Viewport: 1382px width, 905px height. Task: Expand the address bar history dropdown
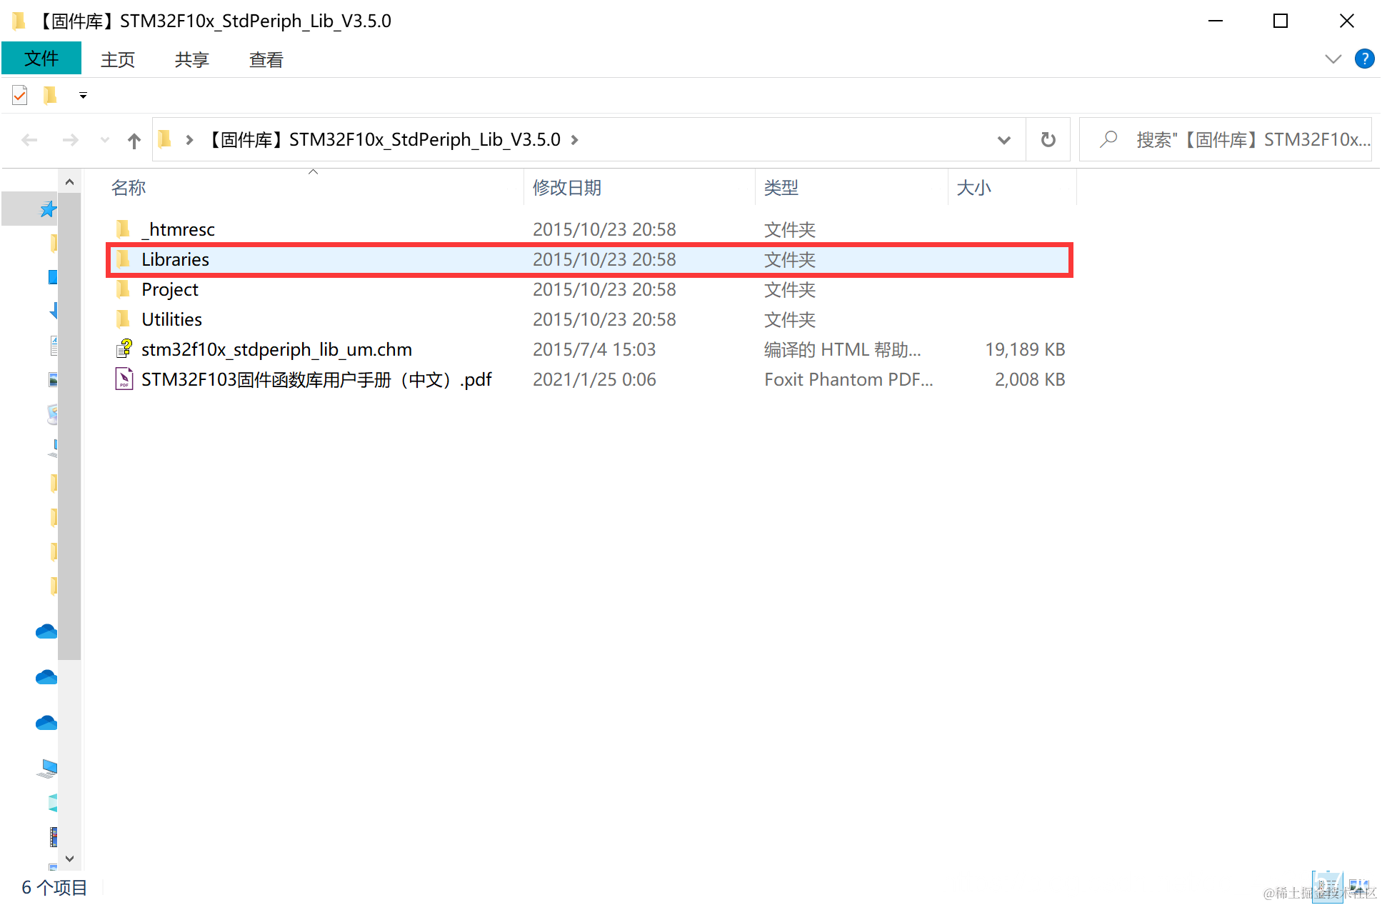(x=1003, y=140)
